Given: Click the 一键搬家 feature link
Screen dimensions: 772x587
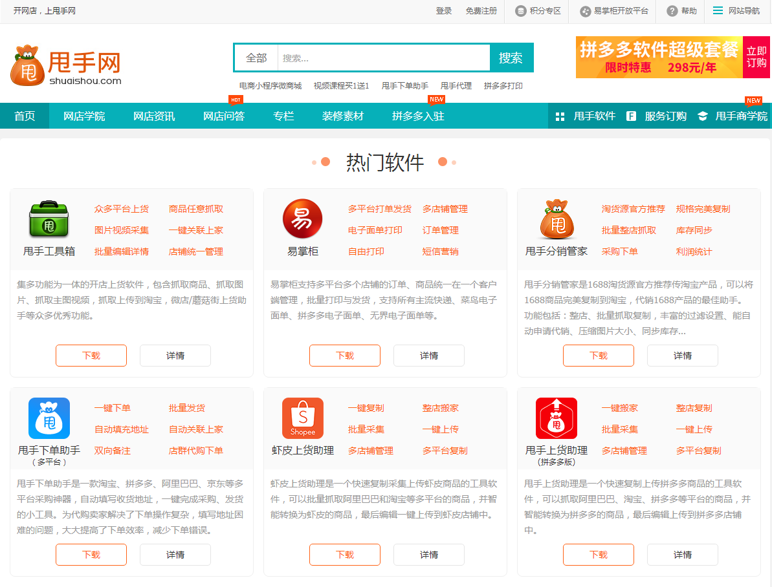Looking at the screenshot, I should point(619,408).
